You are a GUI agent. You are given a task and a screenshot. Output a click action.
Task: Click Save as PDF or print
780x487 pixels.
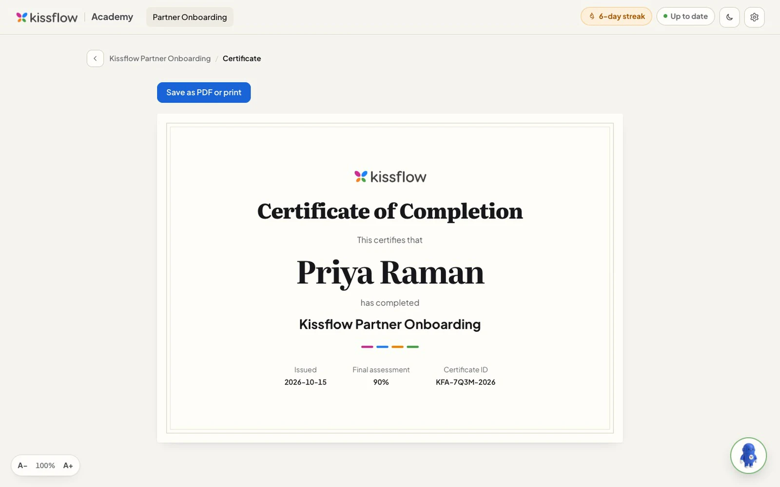[x=204, y=93]
